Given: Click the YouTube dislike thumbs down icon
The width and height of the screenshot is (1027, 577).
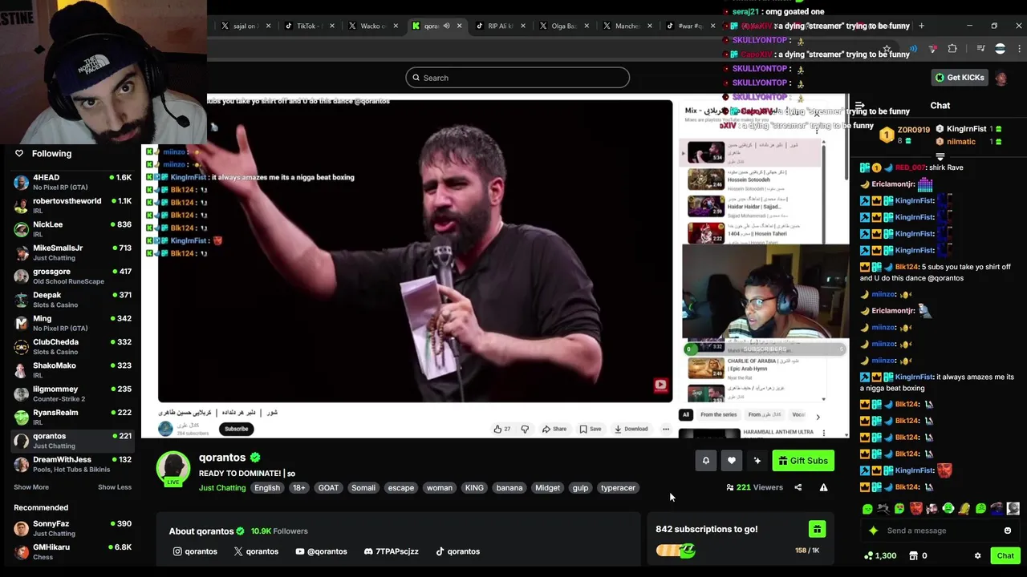Looking at the screenshot, I should pyautogui.click(x=525, y=429).
